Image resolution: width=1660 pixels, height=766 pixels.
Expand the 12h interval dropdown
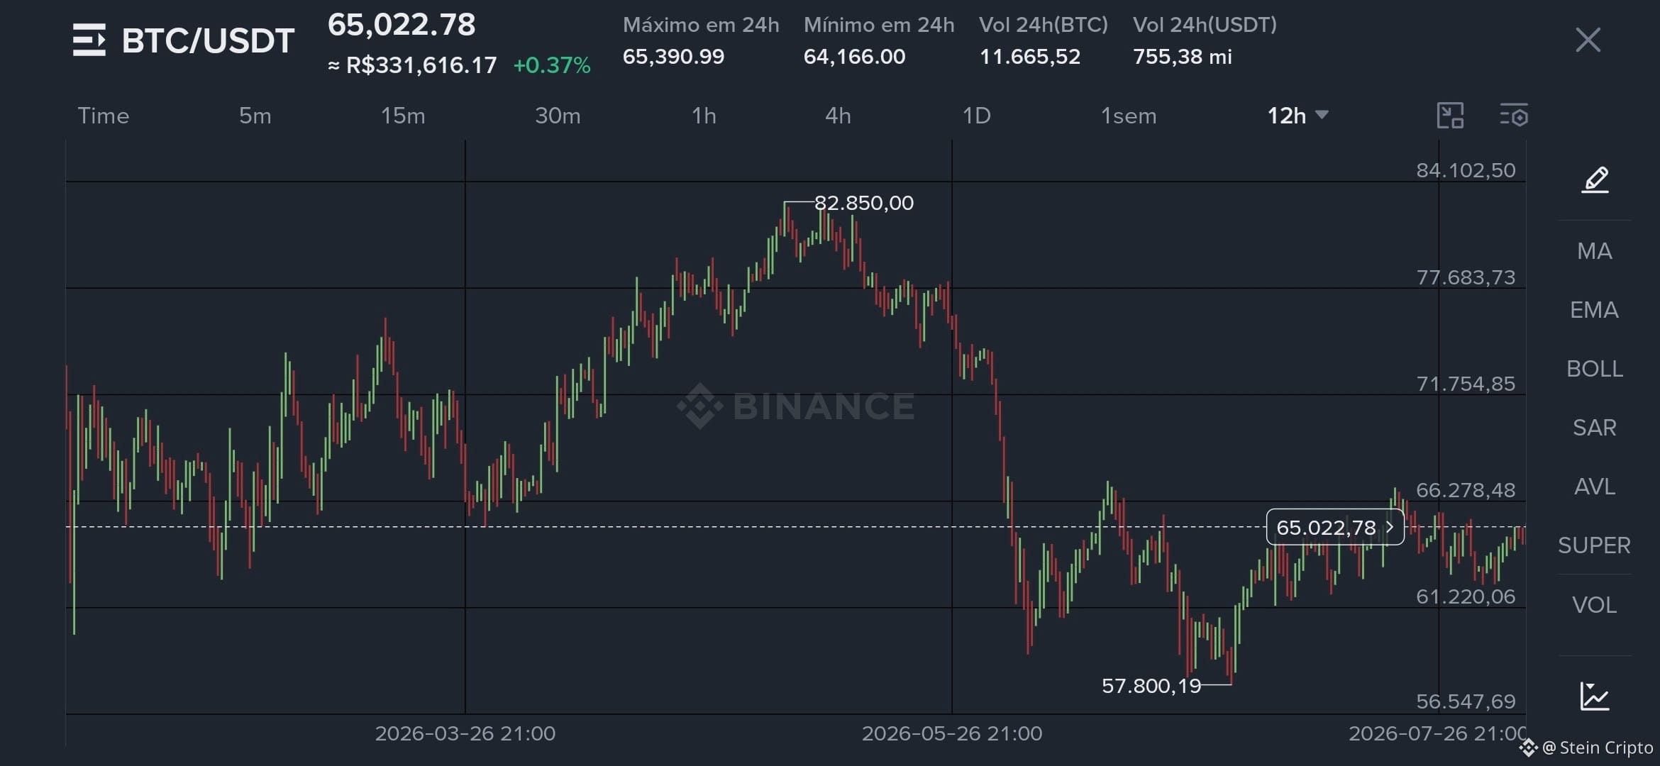(1297, 116)
